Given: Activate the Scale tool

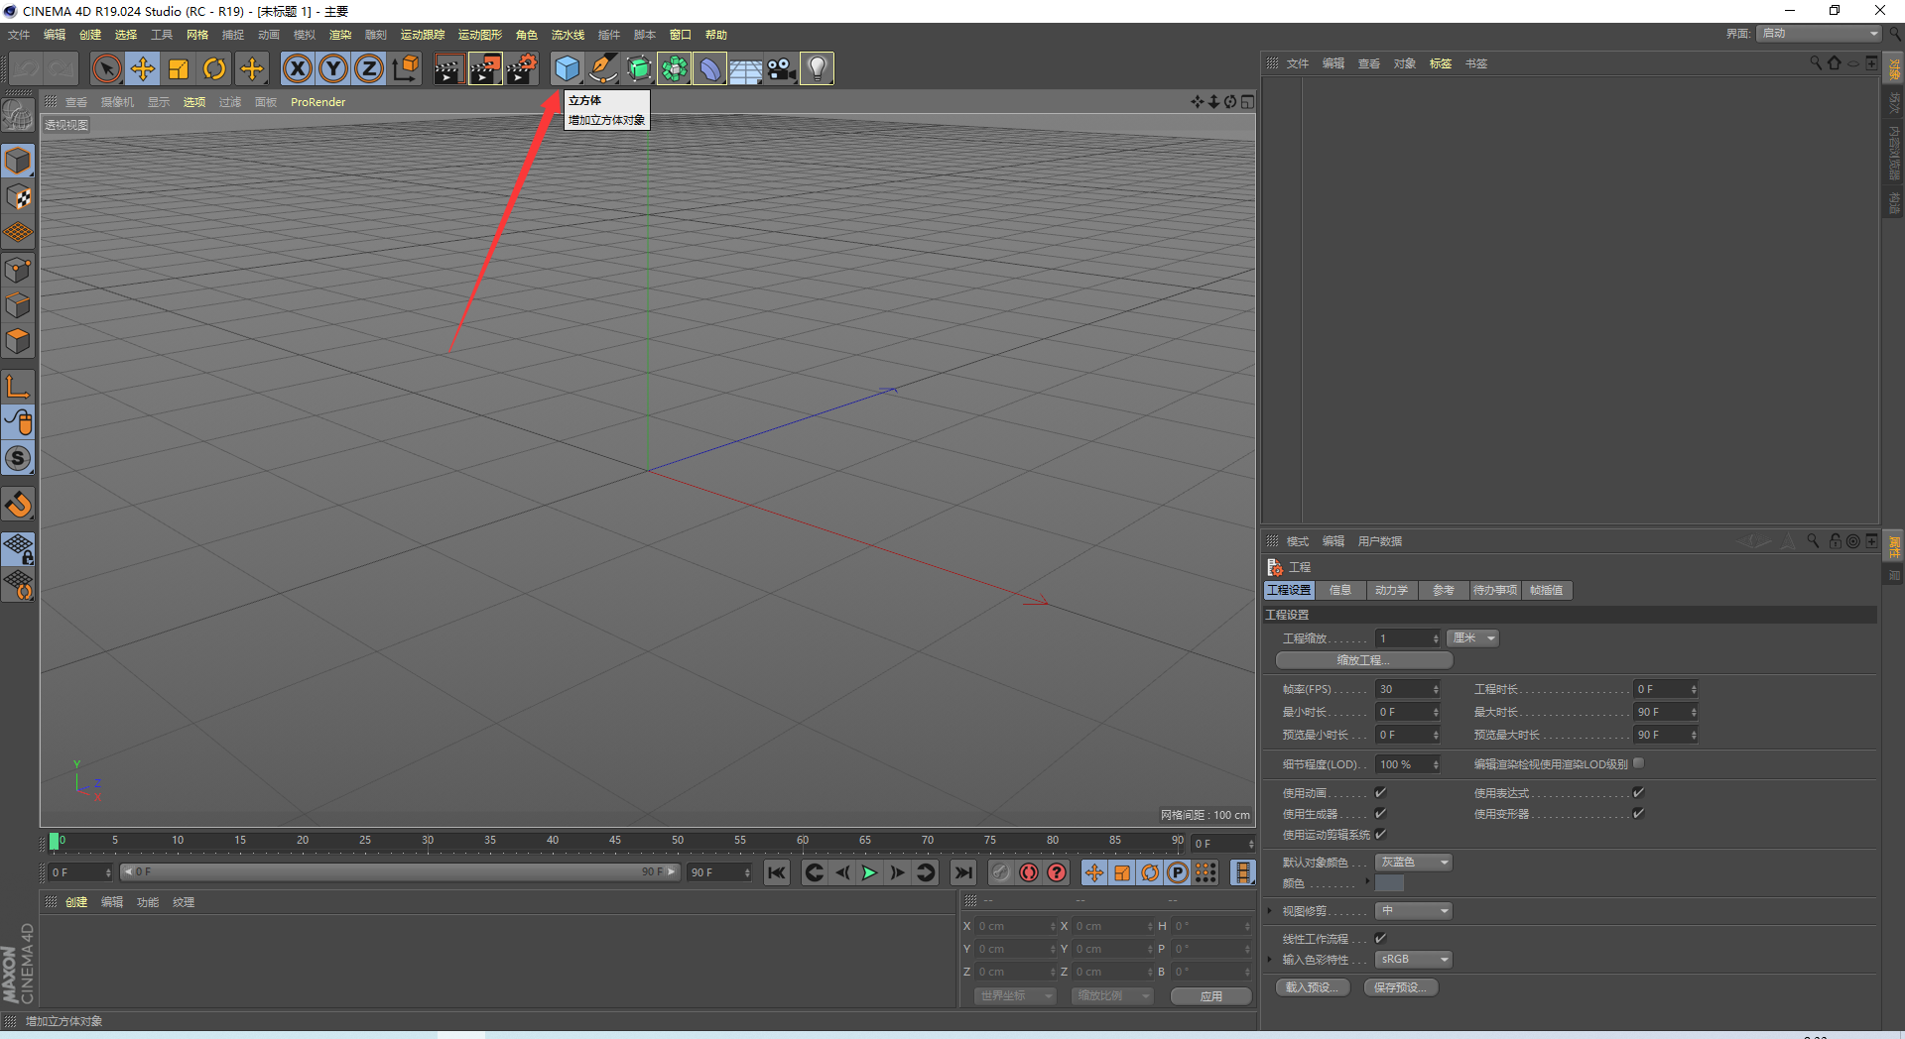Looking at the screenshot, I should [179, 68].
